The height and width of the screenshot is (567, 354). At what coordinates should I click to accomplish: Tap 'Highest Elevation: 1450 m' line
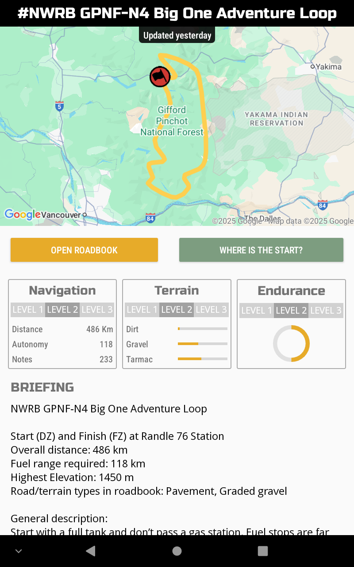click(72, 478)
